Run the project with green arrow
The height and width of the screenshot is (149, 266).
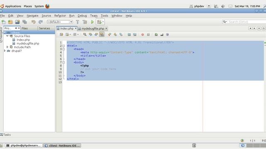(x=92, y=22)
